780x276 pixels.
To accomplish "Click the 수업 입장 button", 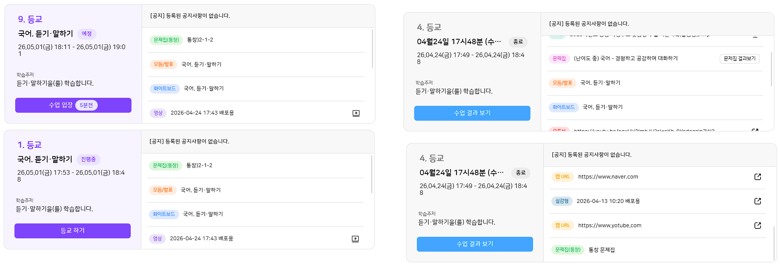I will tap(73, 105).
